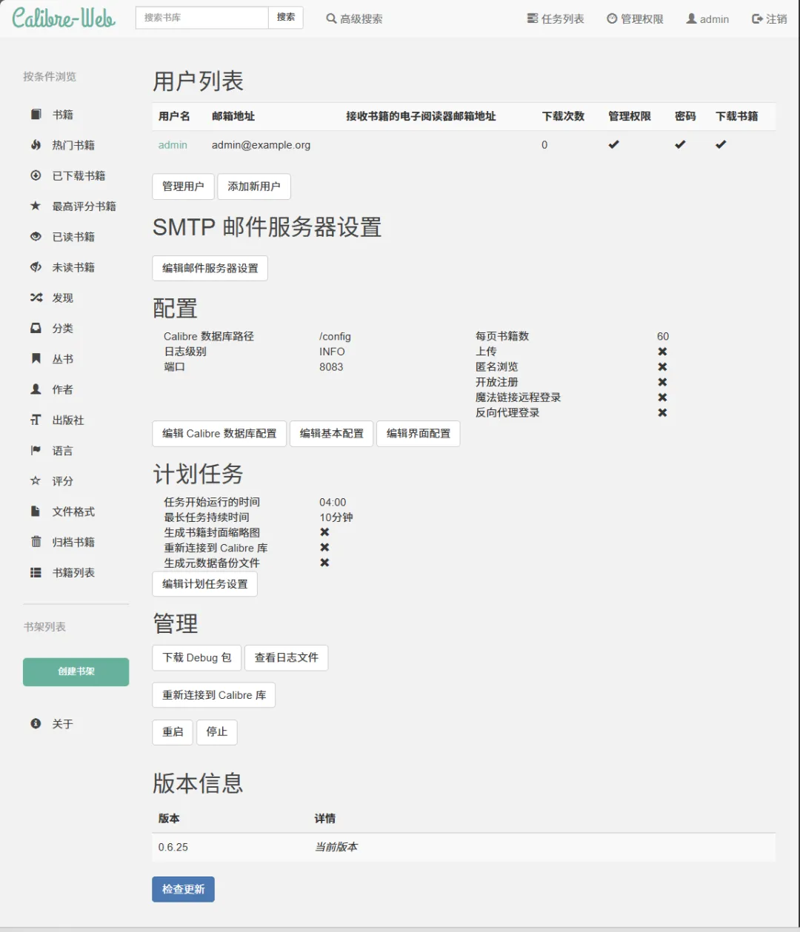This screenshot has height=932, width=800.
Task: Click the 最高评分书籍 star icon
Action: pyautogui.click(x=36, y=206)
